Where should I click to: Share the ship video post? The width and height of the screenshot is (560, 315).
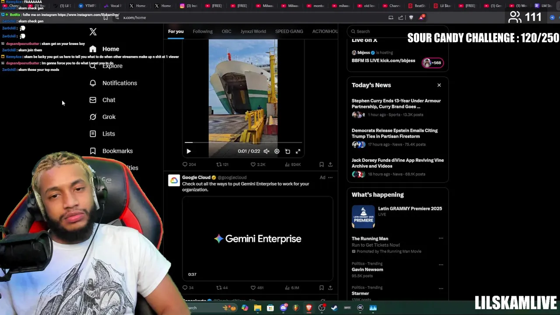[330, 164]
